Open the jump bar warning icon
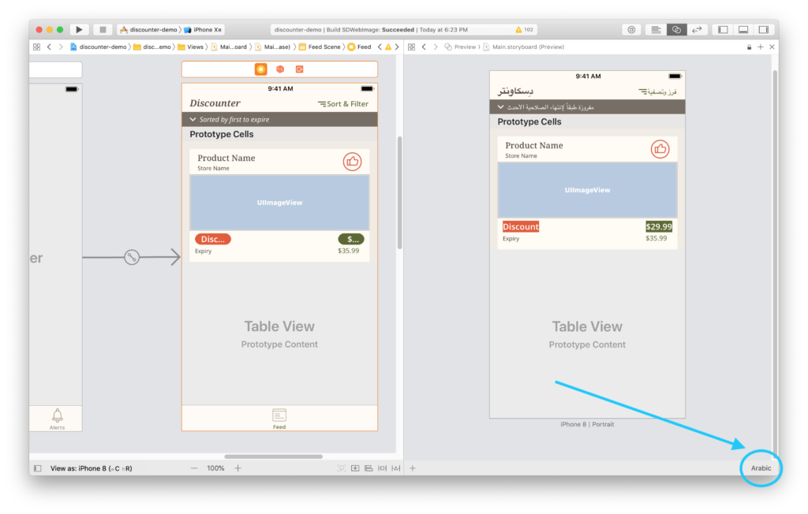Screen dimensions: 808x514 click(x=388, y=47)
